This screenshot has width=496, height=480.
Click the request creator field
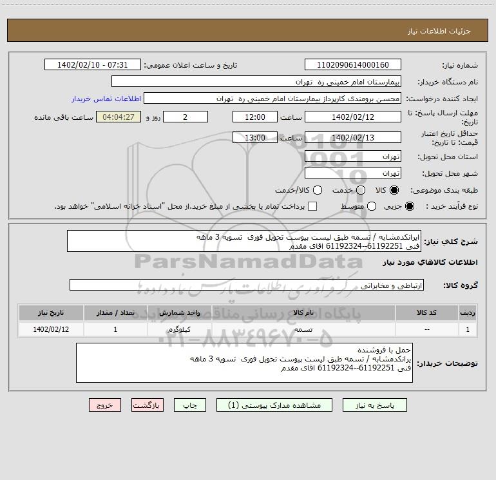[272, 98]
